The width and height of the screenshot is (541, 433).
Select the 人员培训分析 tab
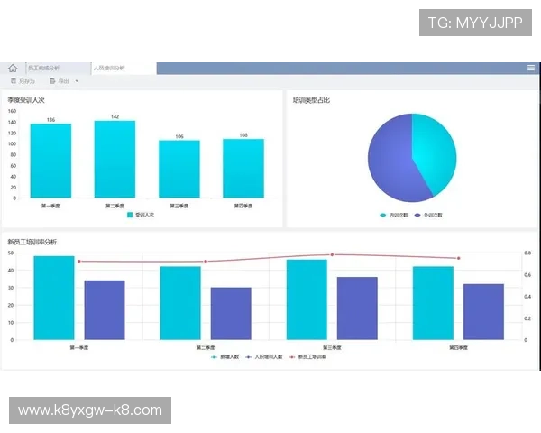(x=110, y=68)
